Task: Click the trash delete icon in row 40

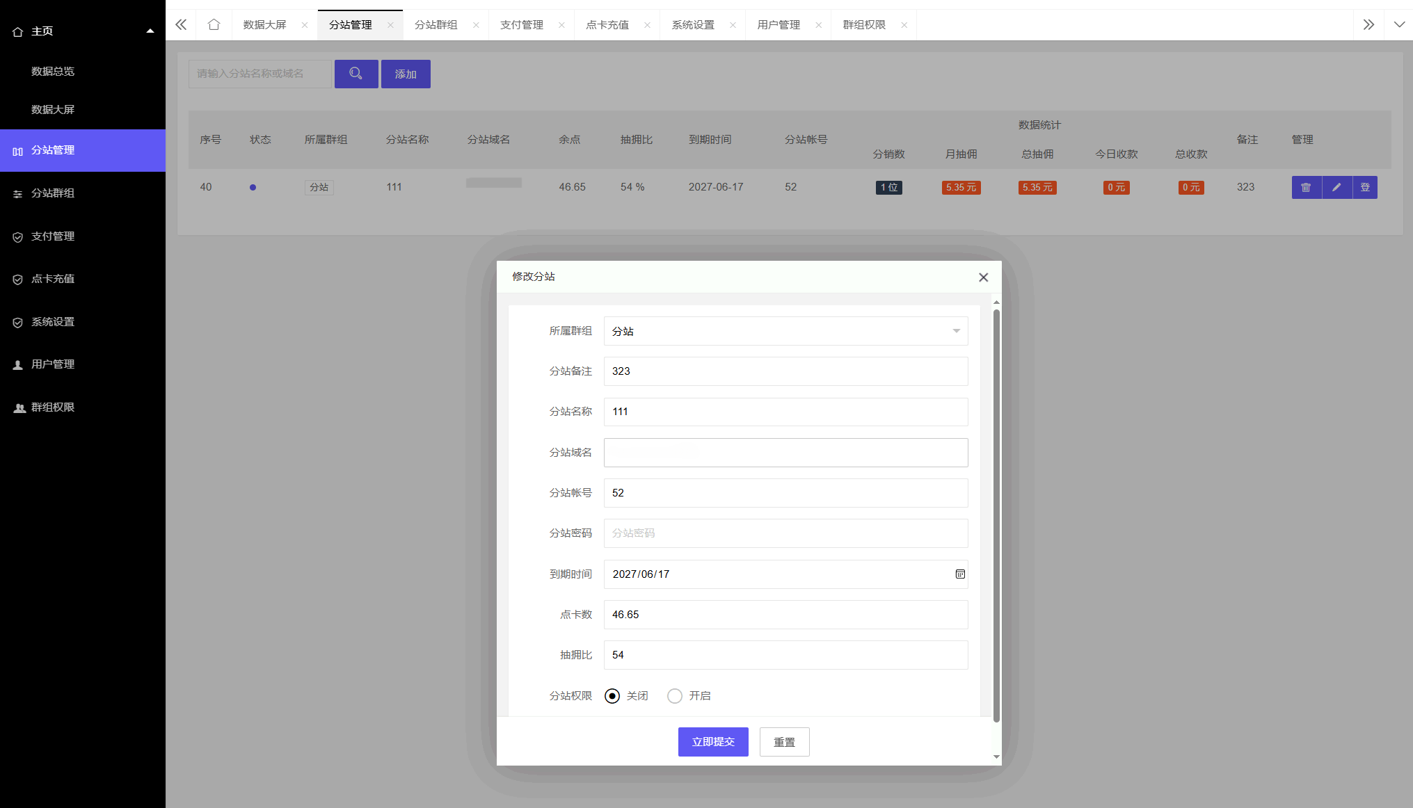Action: 1306,187
